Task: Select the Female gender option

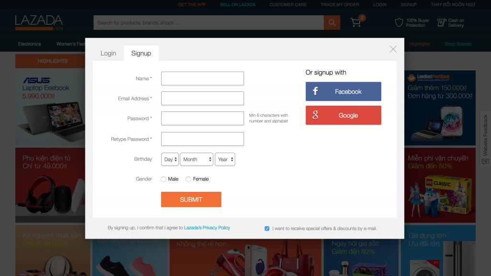Action: (x=188, y=179)
